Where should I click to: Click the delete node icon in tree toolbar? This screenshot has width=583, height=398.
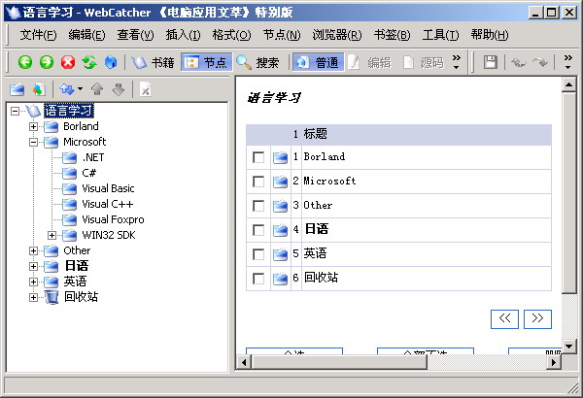point(146,89)
